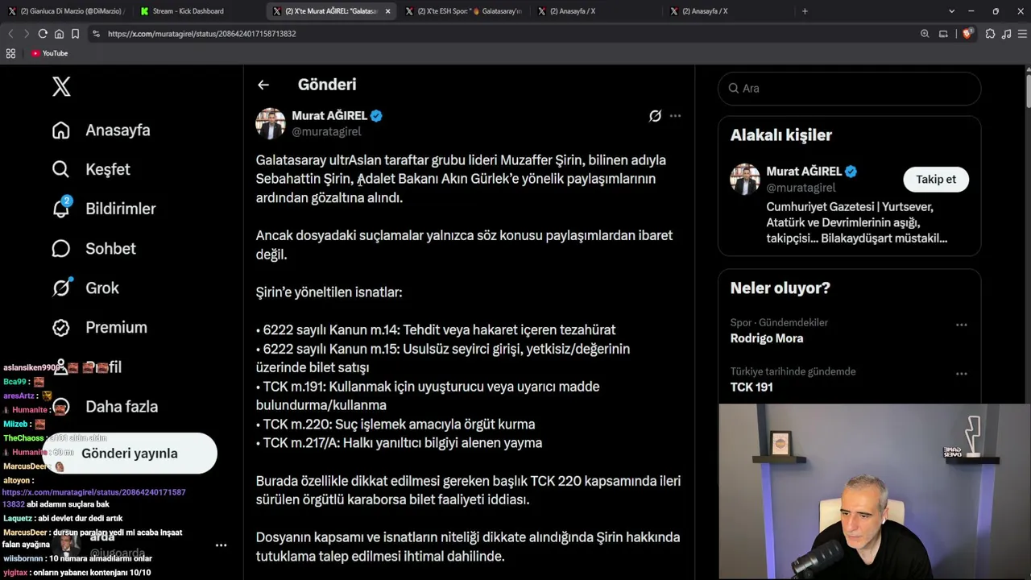Reload the current page
The height and width of the screenshot is (580, 1031).
[43, 34]
